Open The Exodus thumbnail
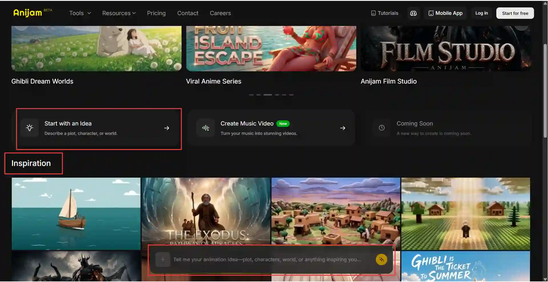This screenshot has height=282, width=548. pyautogui.click(x=206, y=211)
